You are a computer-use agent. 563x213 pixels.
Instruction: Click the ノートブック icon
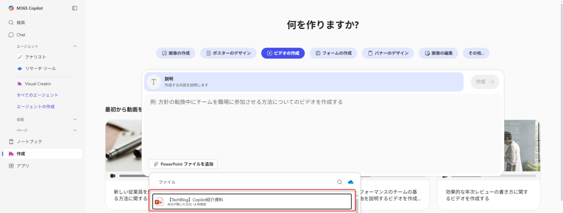tap(11, 141)
